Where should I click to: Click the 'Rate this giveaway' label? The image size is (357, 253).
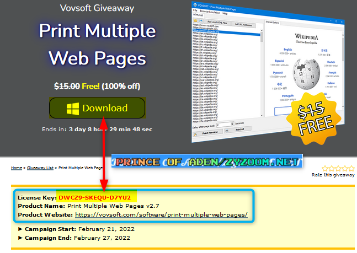pos(333,175)
